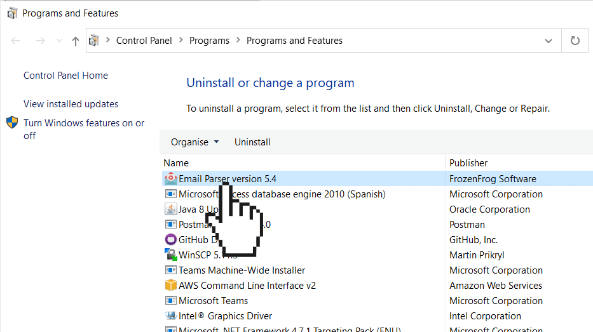
Task: Click the Postman program icon
Action: coord(171,224)
